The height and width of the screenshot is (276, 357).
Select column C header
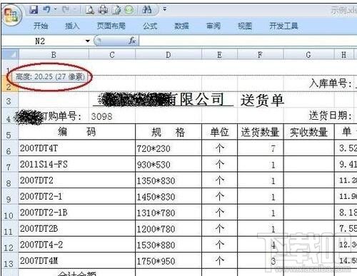112,55
